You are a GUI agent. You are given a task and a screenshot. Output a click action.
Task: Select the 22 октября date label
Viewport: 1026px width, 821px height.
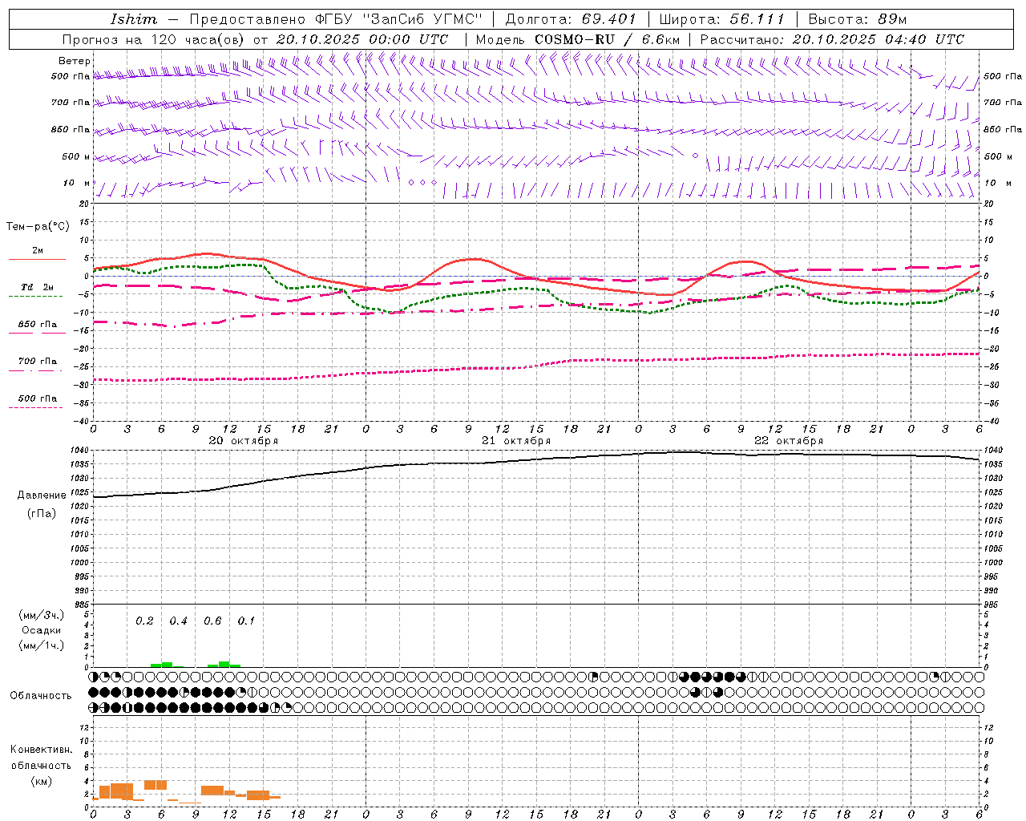(789, 441)
